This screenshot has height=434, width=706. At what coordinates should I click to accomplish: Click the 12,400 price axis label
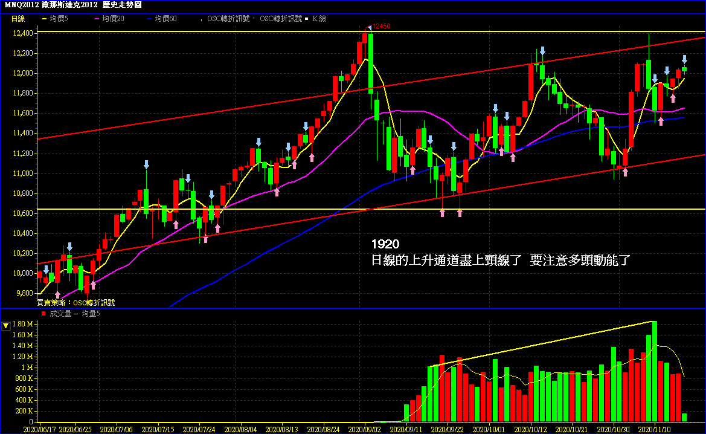(x=23, y=33)
